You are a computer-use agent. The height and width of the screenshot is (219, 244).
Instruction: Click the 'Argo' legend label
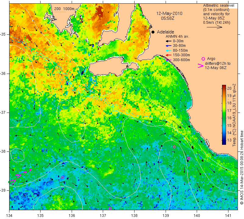[x=211, y=59]
